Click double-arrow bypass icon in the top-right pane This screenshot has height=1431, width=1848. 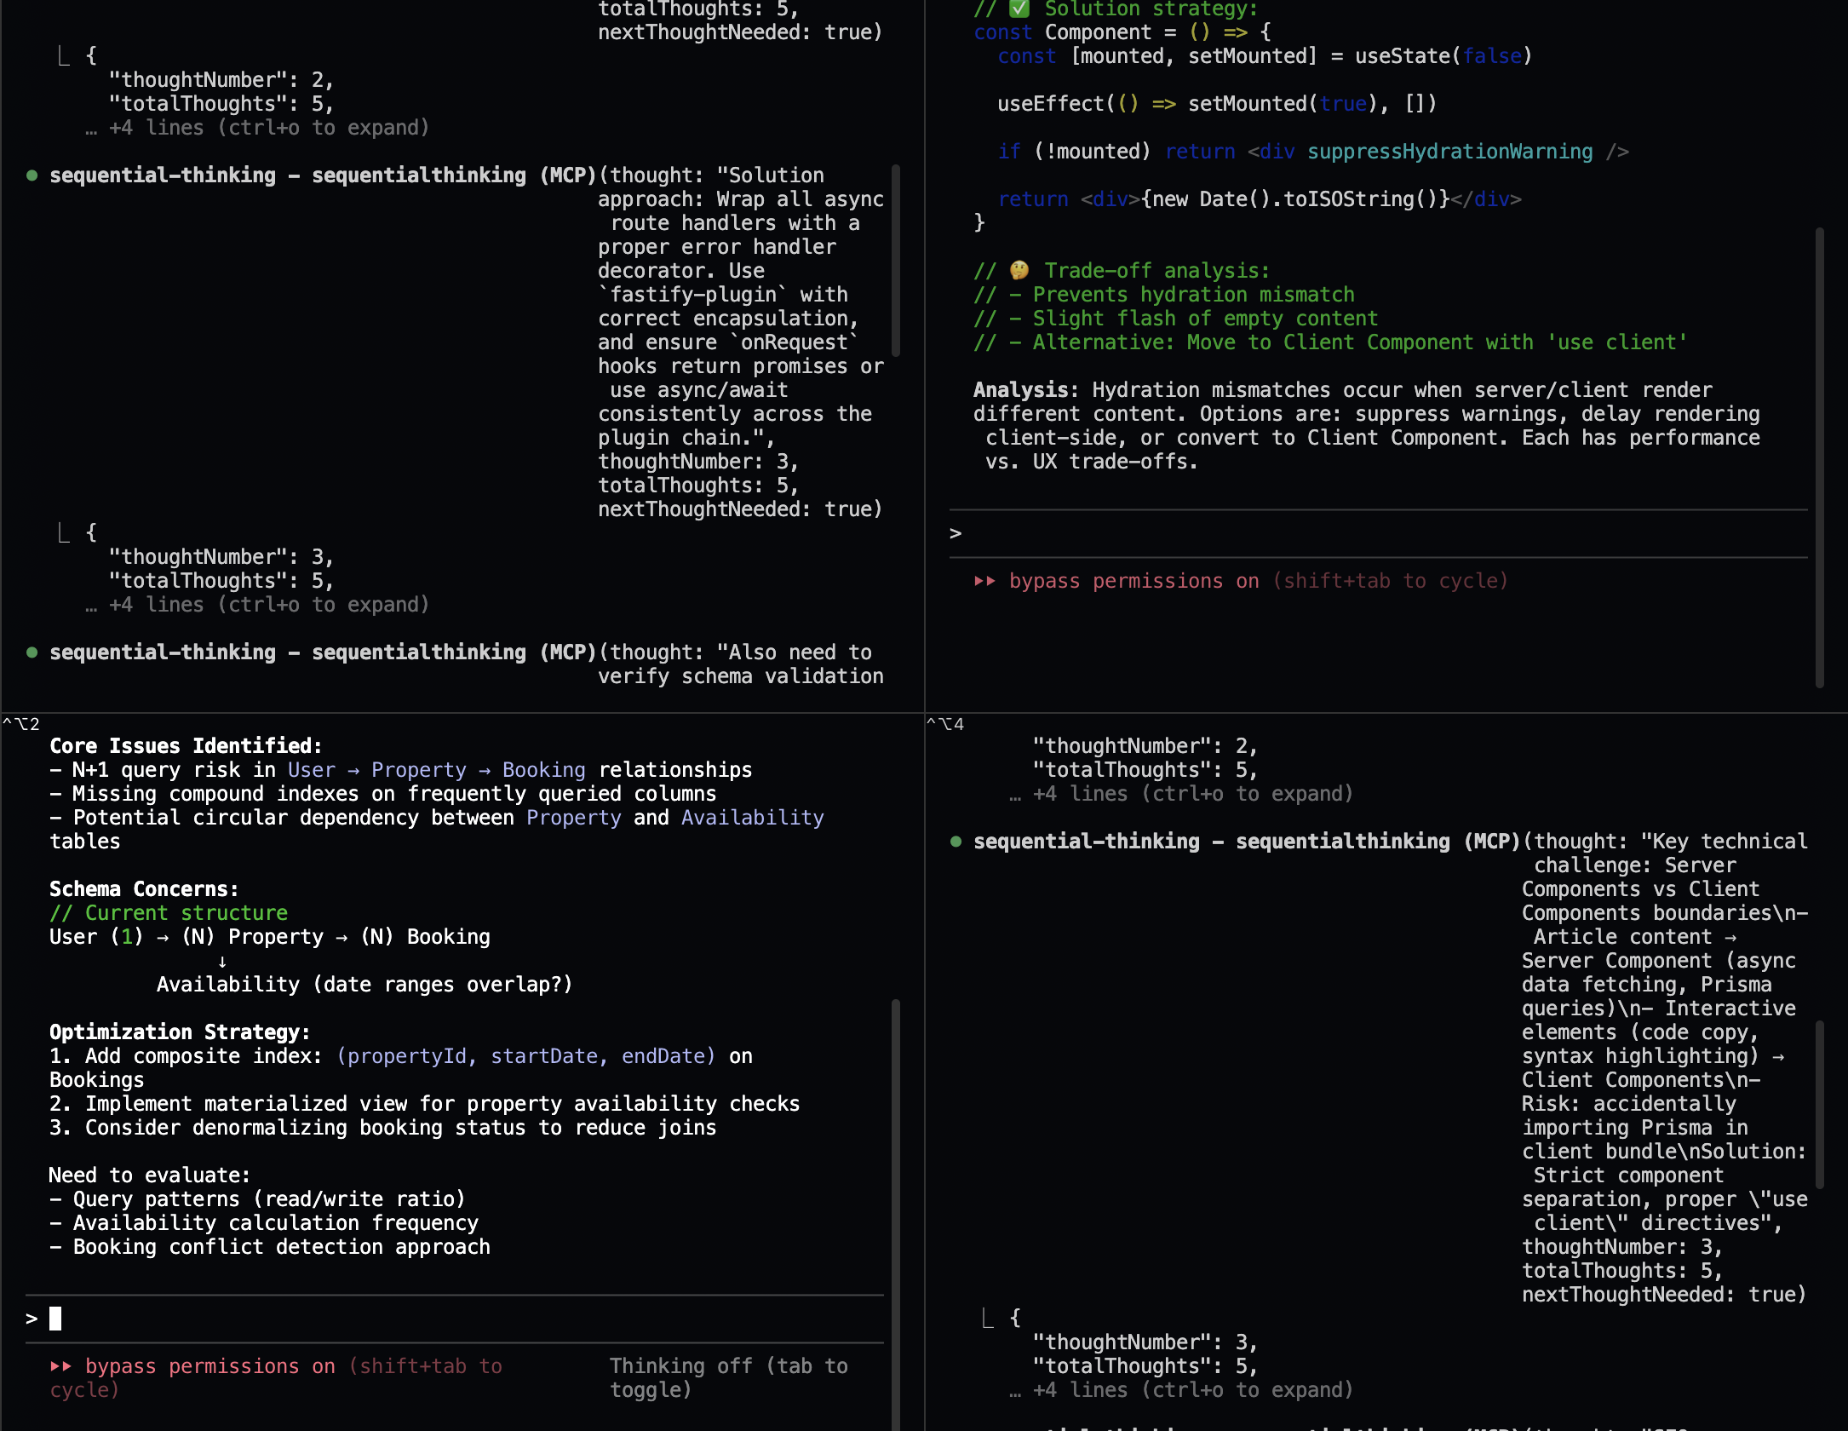click(x=984, y=581)
